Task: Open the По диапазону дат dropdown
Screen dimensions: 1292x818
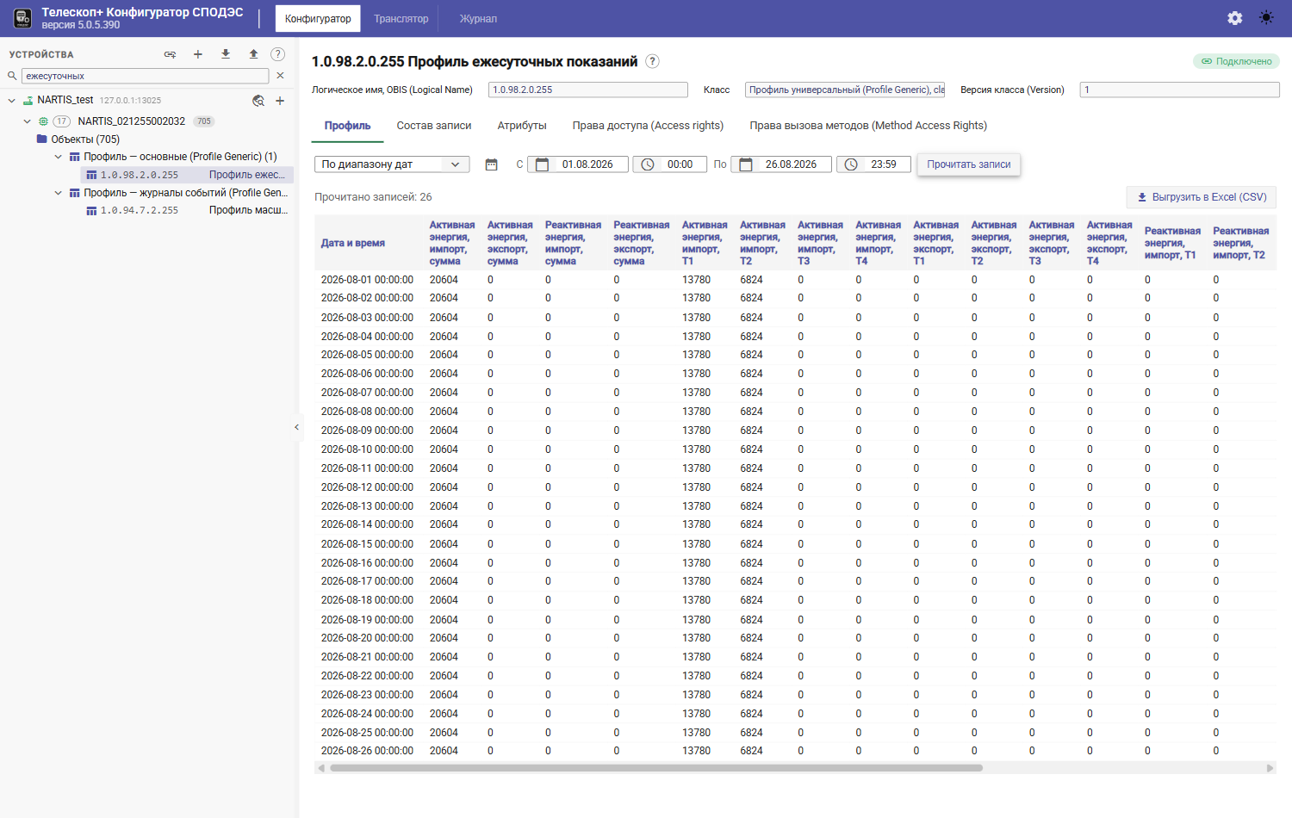Action: click(392, 164)
